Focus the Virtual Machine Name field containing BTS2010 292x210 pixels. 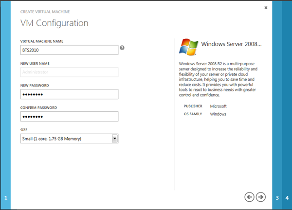pyautogui.click(x=70, y=50)
